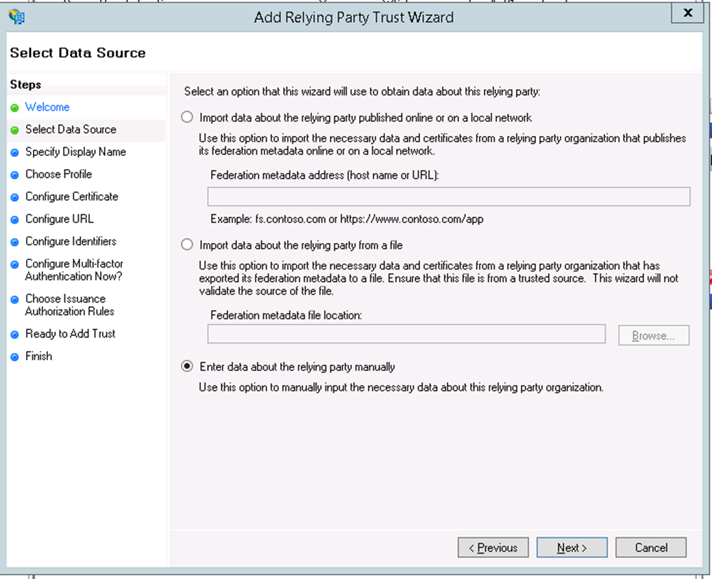Click the Ready to Add Trust step
Screen dimensions: 712x579
click(x=70, y=334)
